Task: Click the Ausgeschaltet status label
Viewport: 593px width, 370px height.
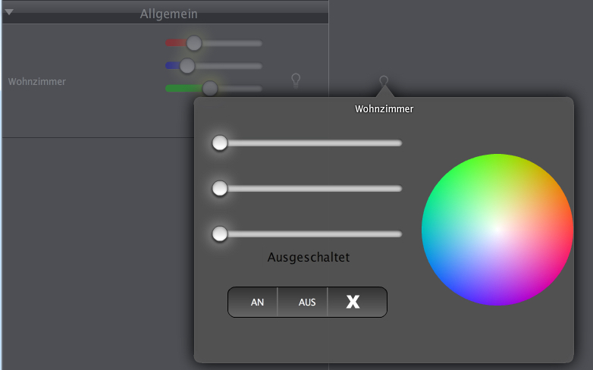Action: 309,257
